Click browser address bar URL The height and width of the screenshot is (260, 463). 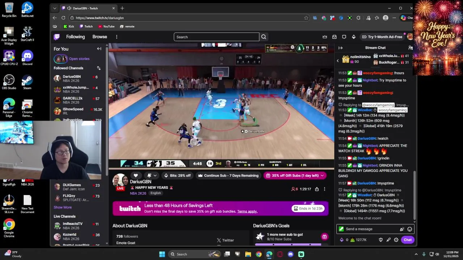100,18
